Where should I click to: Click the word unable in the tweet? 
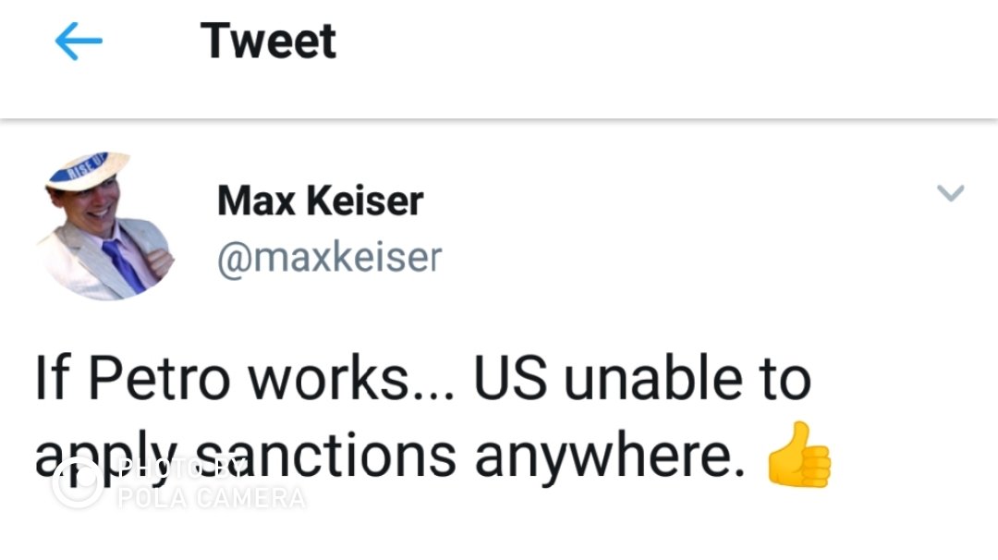coord(653,379)
